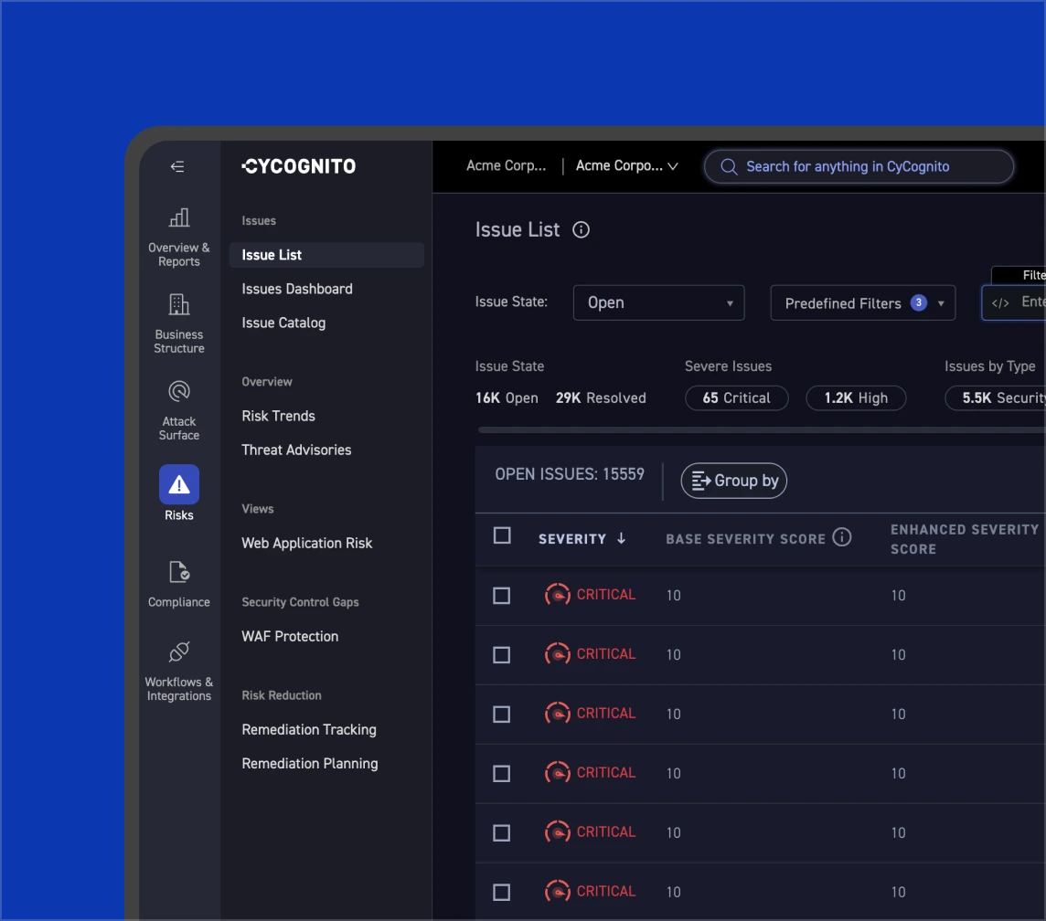Viewport: 1046px width, 921px height.
Task: Switch to Issues Dashboard
Action: pyautogui.click(x=296, y=289)
